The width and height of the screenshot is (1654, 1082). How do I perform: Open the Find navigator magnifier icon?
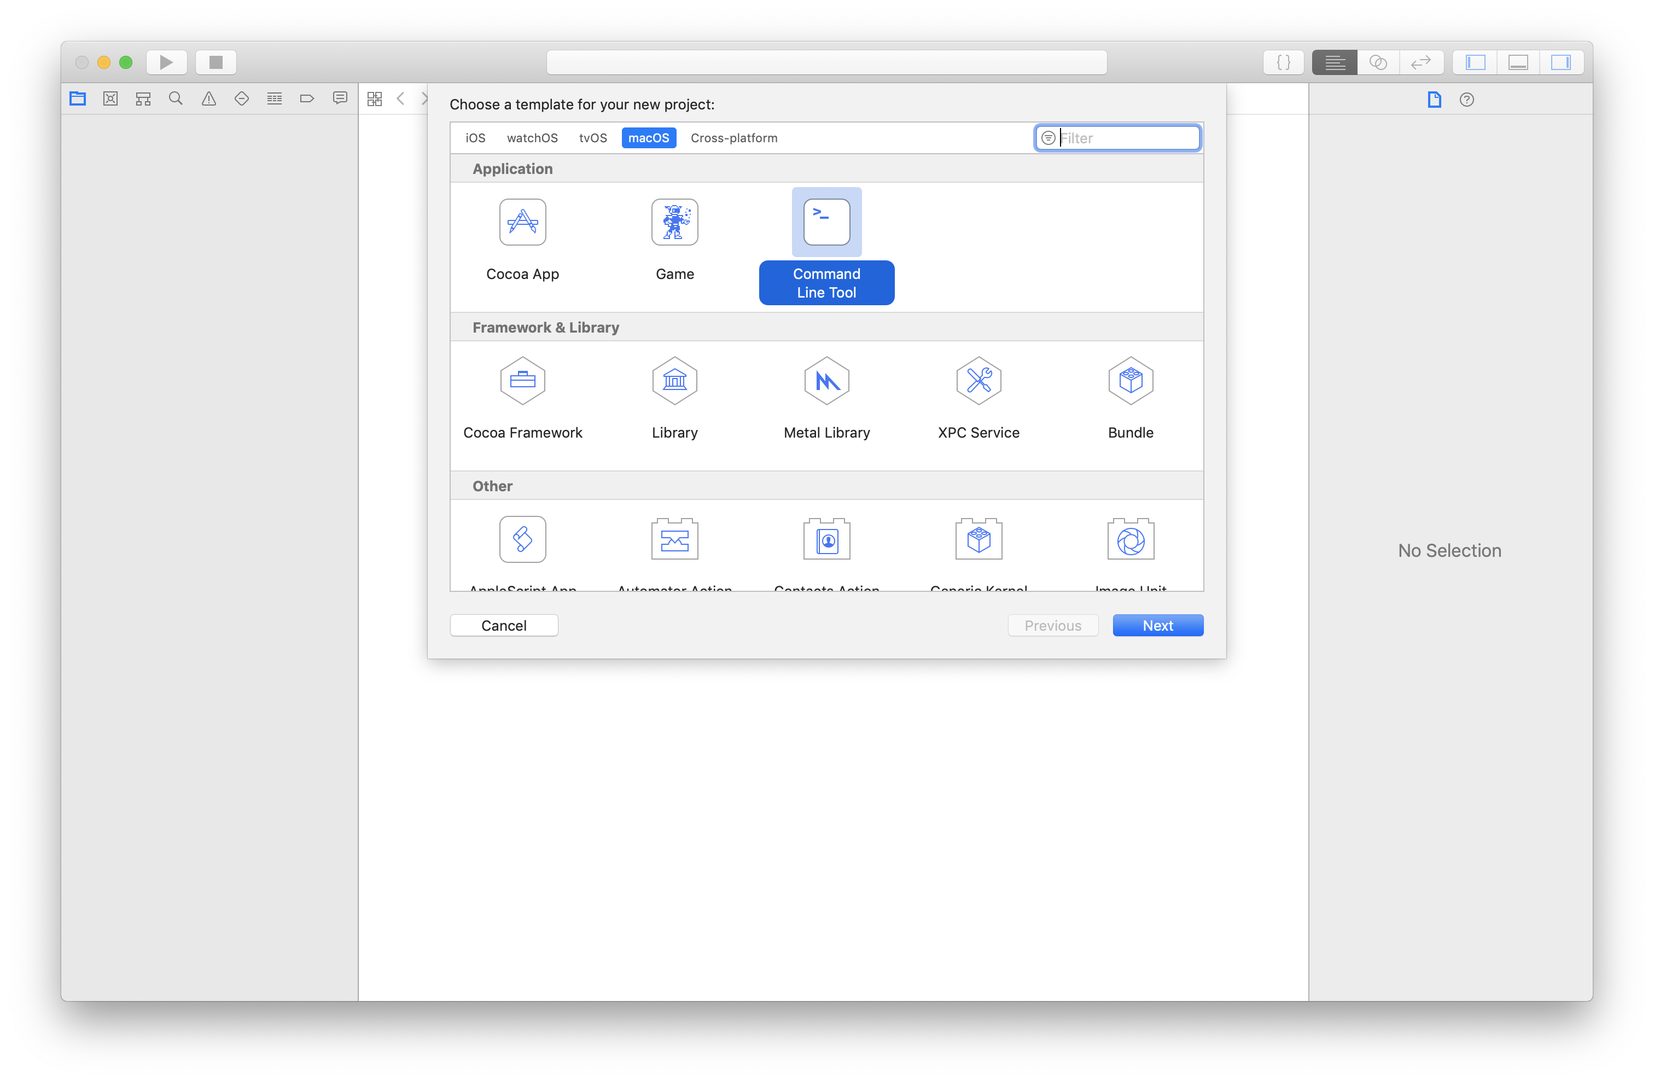click(176, 98)
